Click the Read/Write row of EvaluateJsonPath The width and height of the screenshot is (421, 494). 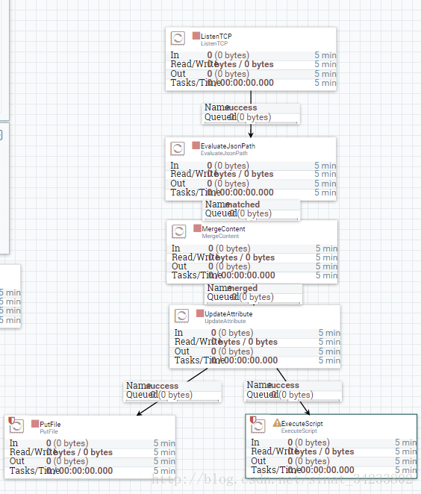(251, 174)
